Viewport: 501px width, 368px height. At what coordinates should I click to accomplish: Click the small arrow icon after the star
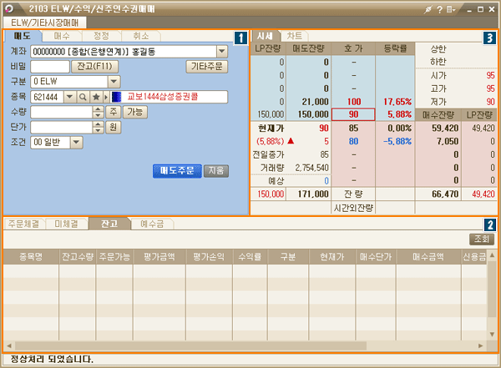point(106,97)
